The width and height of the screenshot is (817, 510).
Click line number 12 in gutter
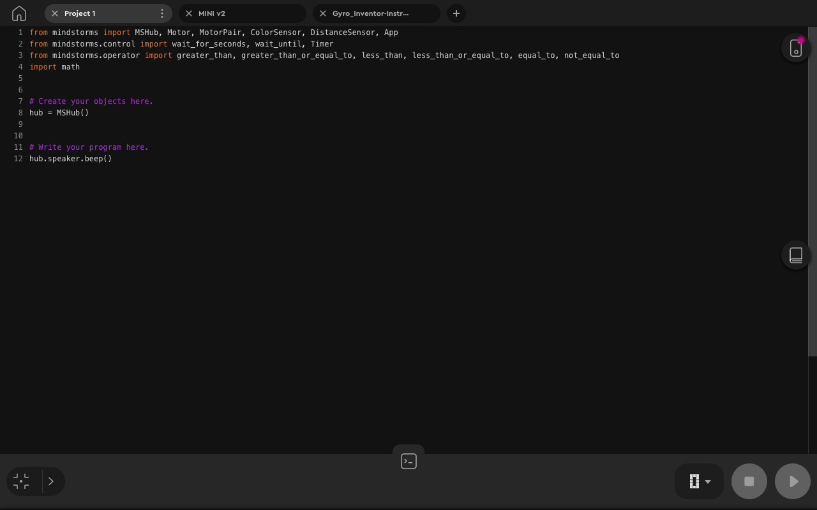18,159
